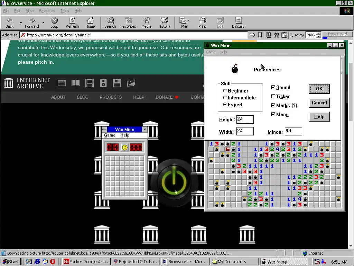354x266 pixels.
Task: Open the Tools menu
Action: pos(65,11)
